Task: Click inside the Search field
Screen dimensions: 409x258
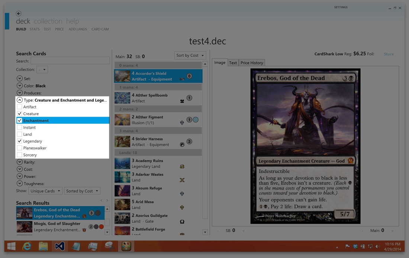Action: point(70,60)
